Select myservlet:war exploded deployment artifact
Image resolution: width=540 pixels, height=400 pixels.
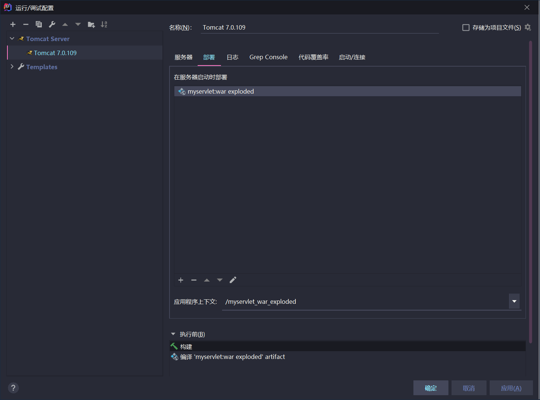[x=348, y=91]
